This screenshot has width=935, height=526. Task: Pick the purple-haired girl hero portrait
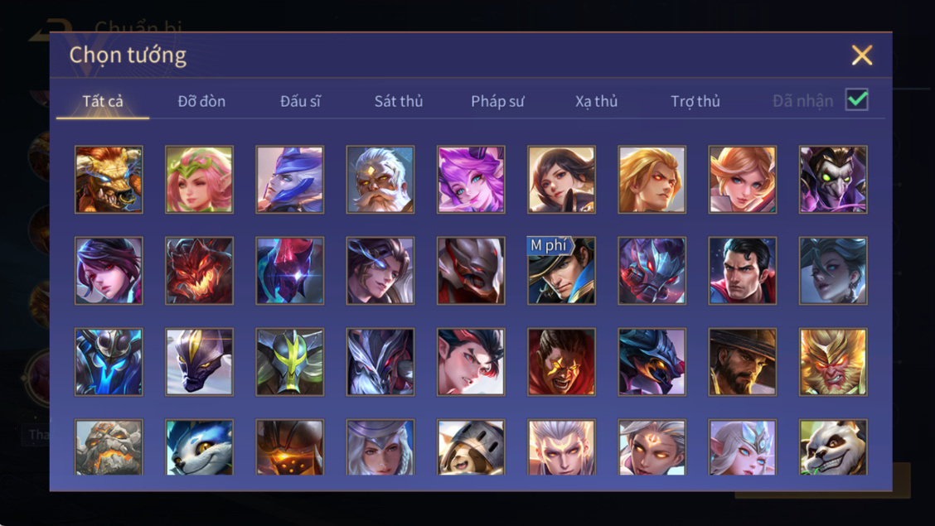(471, 180)
